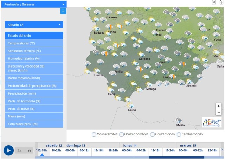Click the M document icon
The image size is (225, 159).
point(214,2)
